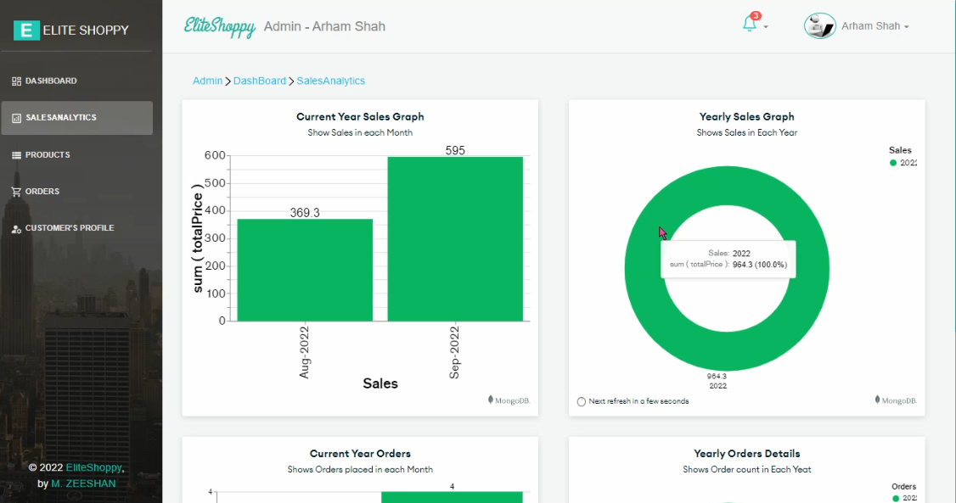956x503 pixels.
Task: Click MongoDB logo under Current Year Sales Graph
Action: pyautogui.click(x=509, y=400)
